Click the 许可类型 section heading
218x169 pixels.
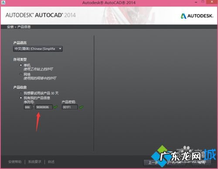(x=20, y=59)
